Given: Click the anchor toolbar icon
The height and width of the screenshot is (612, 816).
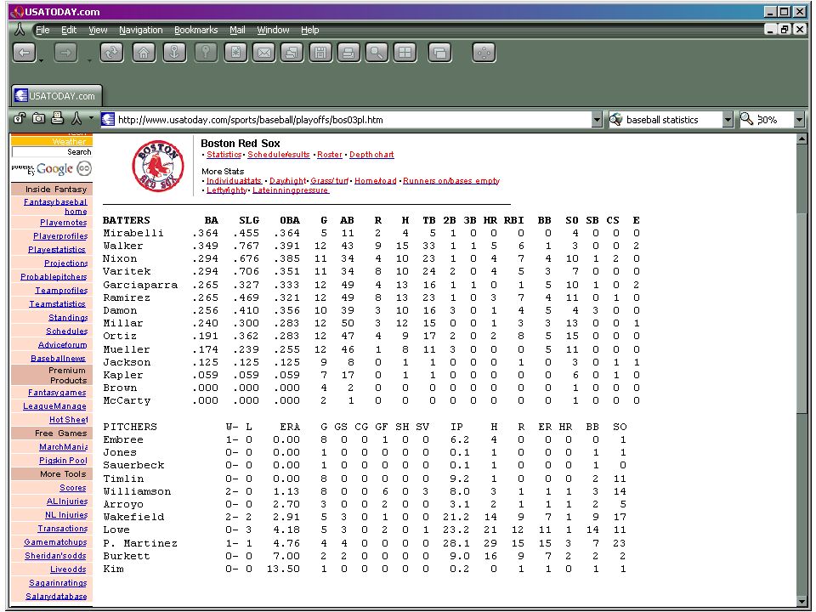Looking at the screenshot, I should (x=174, y=53).
